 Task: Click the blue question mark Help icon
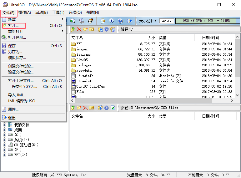click(x=120, y=21)
